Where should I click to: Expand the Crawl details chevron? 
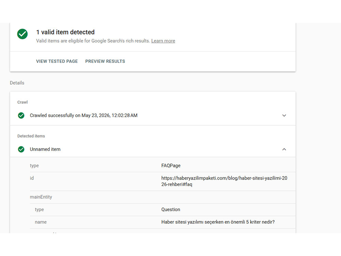coord(284,115)
